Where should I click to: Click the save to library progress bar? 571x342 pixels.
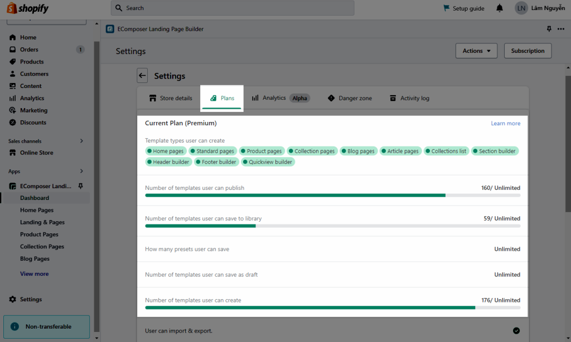pos(332,226)
